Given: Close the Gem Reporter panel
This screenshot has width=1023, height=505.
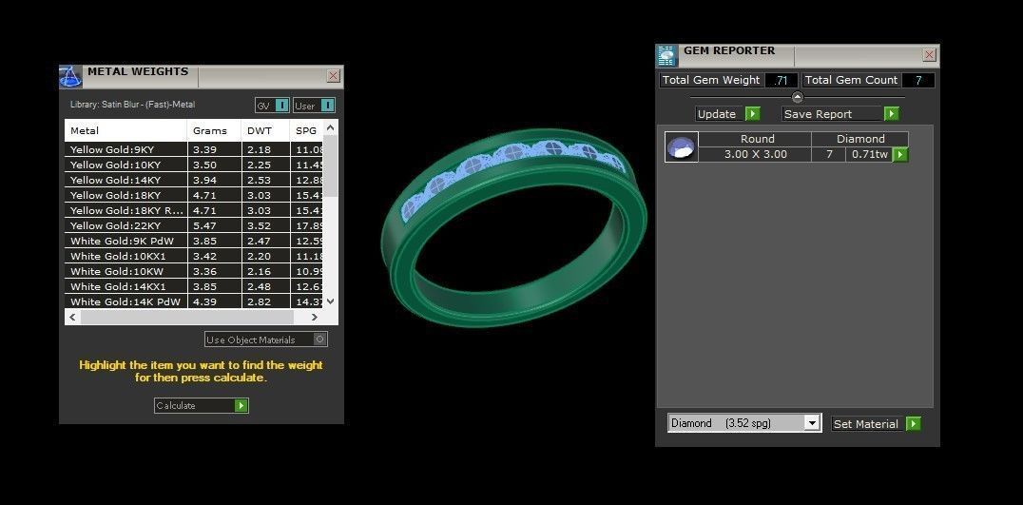Looking at the screenshot, I should [930, 55].
